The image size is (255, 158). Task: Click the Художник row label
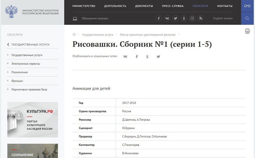coord(85,153)
